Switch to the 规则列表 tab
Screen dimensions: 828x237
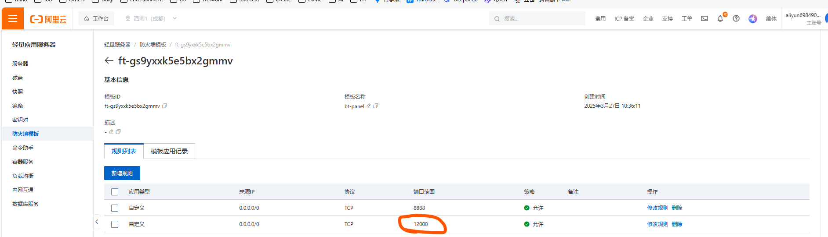tap(124, 151)
